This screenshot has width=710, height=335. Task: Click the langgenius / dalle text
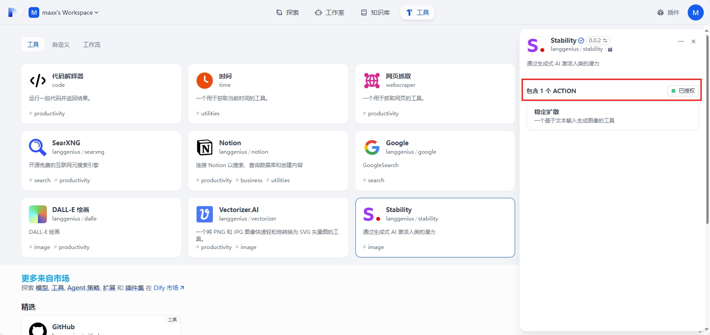pyautogui.click(x=74, y=219)
